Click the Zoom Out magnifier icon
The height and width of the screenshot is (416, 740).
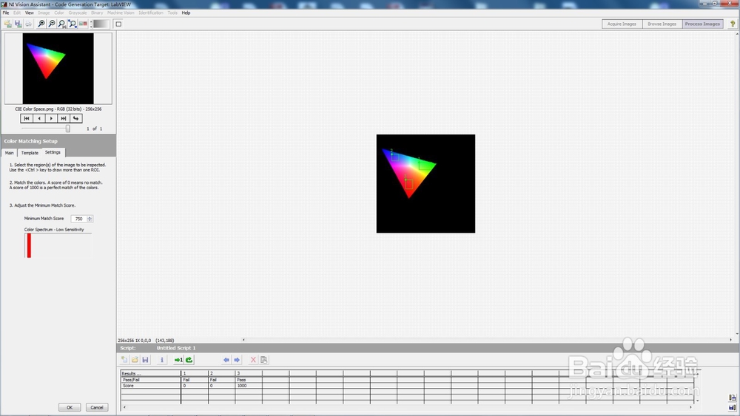coord(52,24)
